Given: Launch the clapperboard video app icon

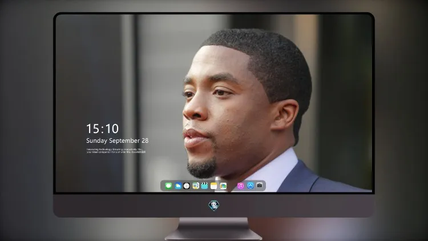Looking at the screenshot, I should [204, 186].
